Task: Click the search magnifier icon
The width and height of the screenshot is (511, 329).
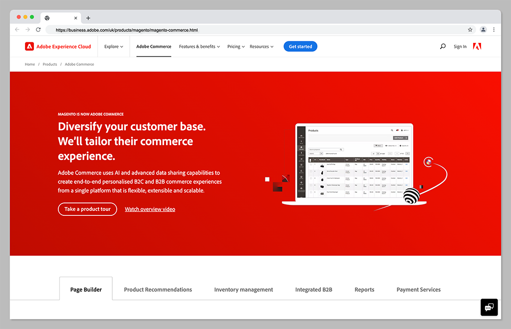Action: tap(443, 46)
